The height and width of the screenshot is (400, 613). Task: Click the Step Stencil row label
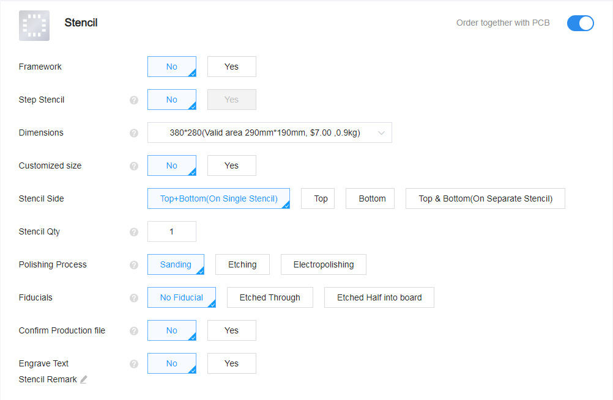pos(42,100)
